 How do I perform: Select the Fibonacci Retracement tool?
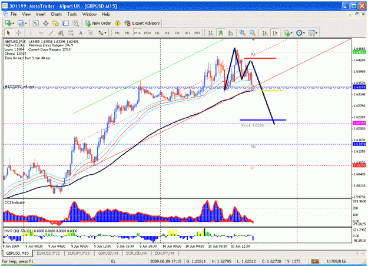point(71,33)
